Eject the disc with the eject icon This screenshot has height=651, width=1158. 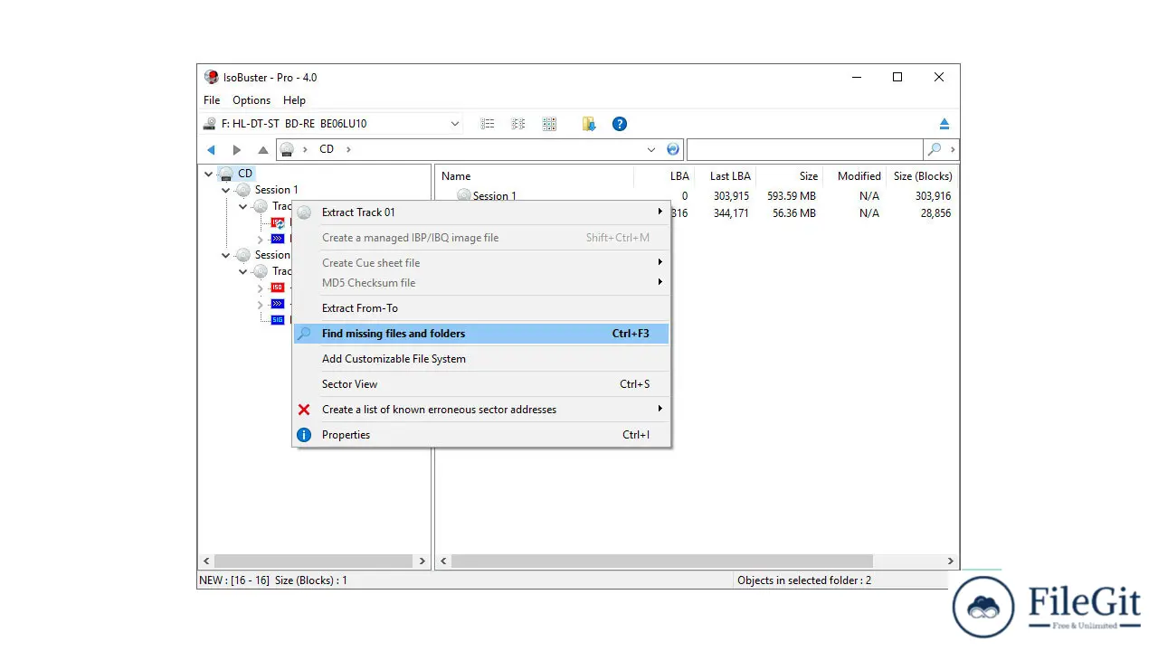tap(944, 124)
